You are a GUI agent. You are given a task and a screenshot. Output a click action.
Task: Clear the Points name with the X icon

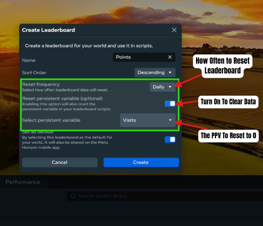[170, 57]
